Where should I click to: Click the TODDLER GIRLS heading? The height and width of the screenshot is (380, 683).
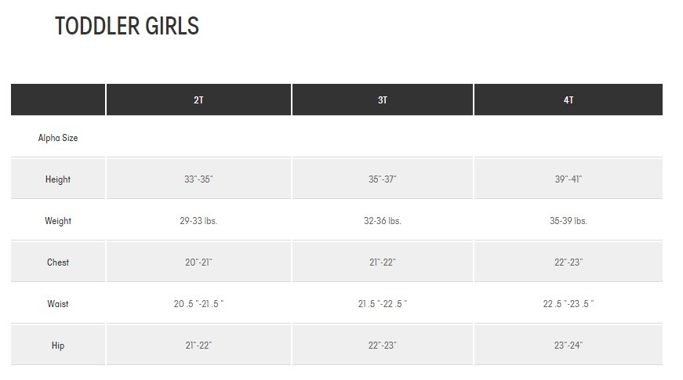coord(127,27)
